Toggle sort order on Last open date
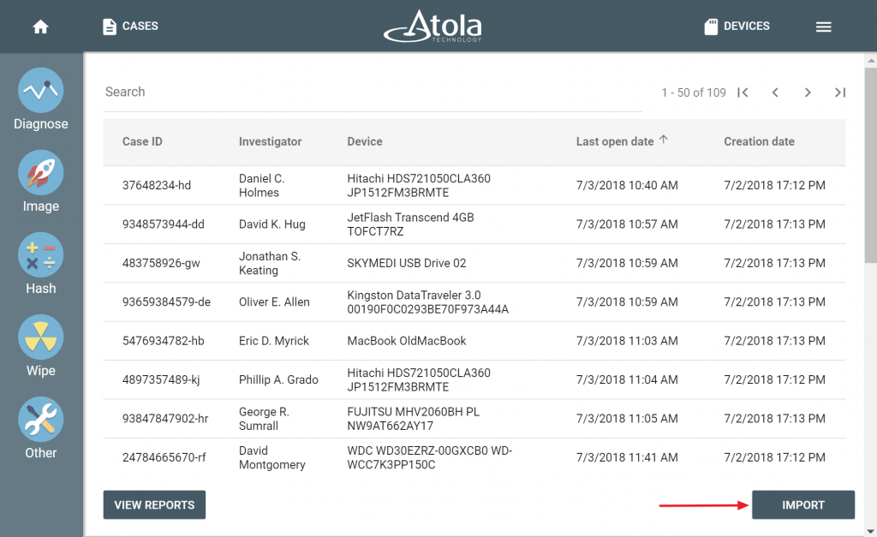877x537 pixels. [616, 141]
